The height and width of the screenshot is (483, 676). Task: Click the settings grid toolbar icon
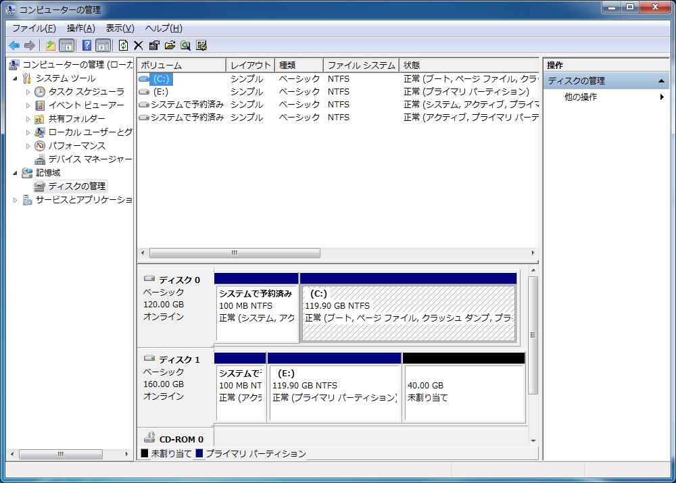(201, 45)
